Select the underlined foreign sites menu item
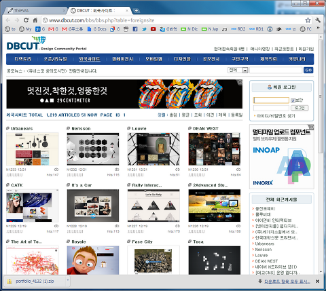Image resolution: width=326 pixels, height=291 pixels. 90,59
